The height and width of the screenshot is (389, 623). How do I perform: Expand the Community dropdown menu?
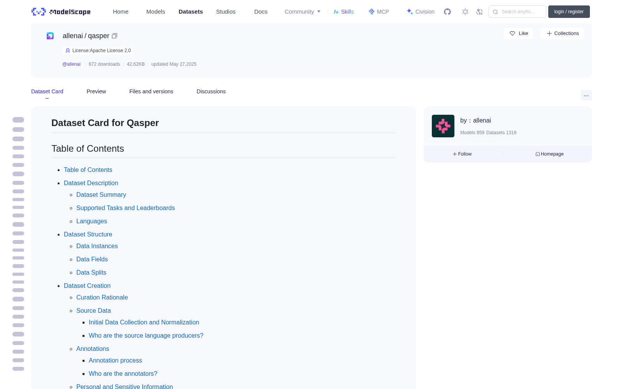click(x=303, y=12)
